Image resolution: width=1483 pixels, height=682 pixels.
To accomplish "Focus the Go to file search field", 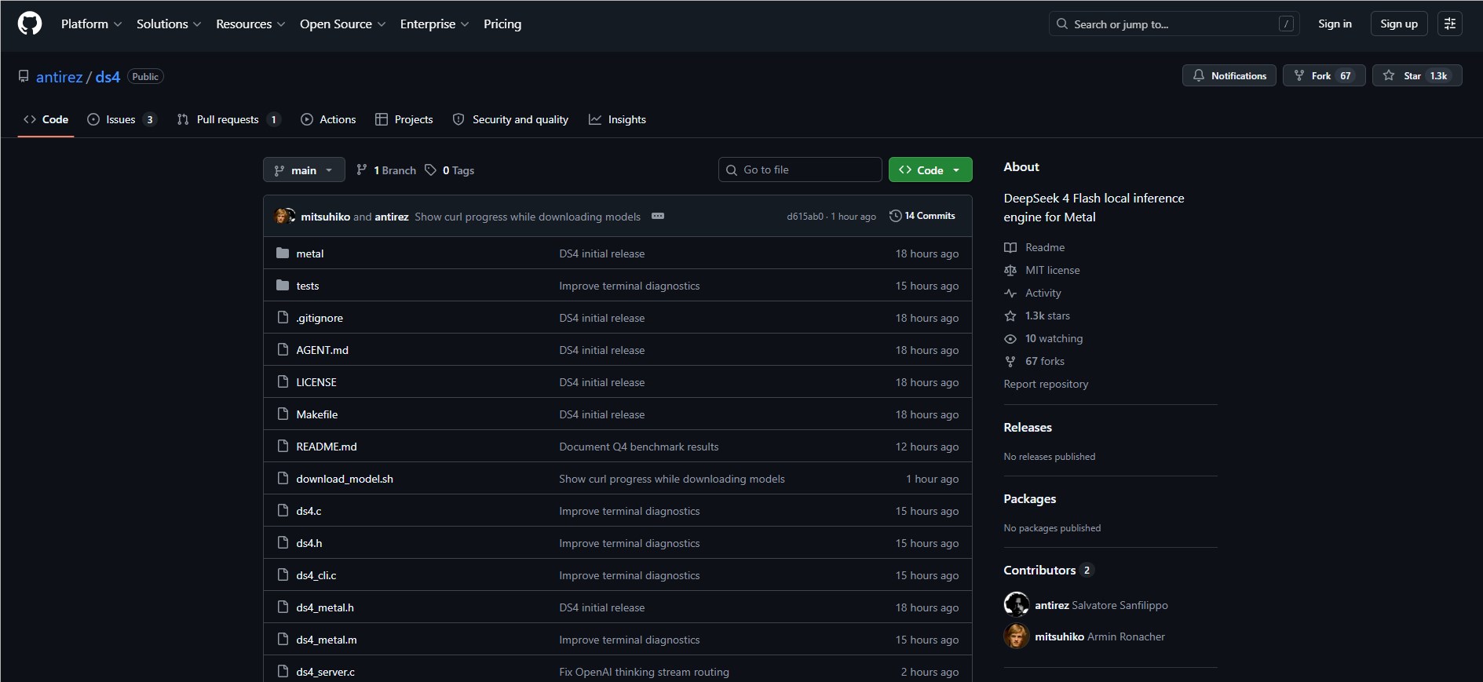I will (x=800, y=170).
